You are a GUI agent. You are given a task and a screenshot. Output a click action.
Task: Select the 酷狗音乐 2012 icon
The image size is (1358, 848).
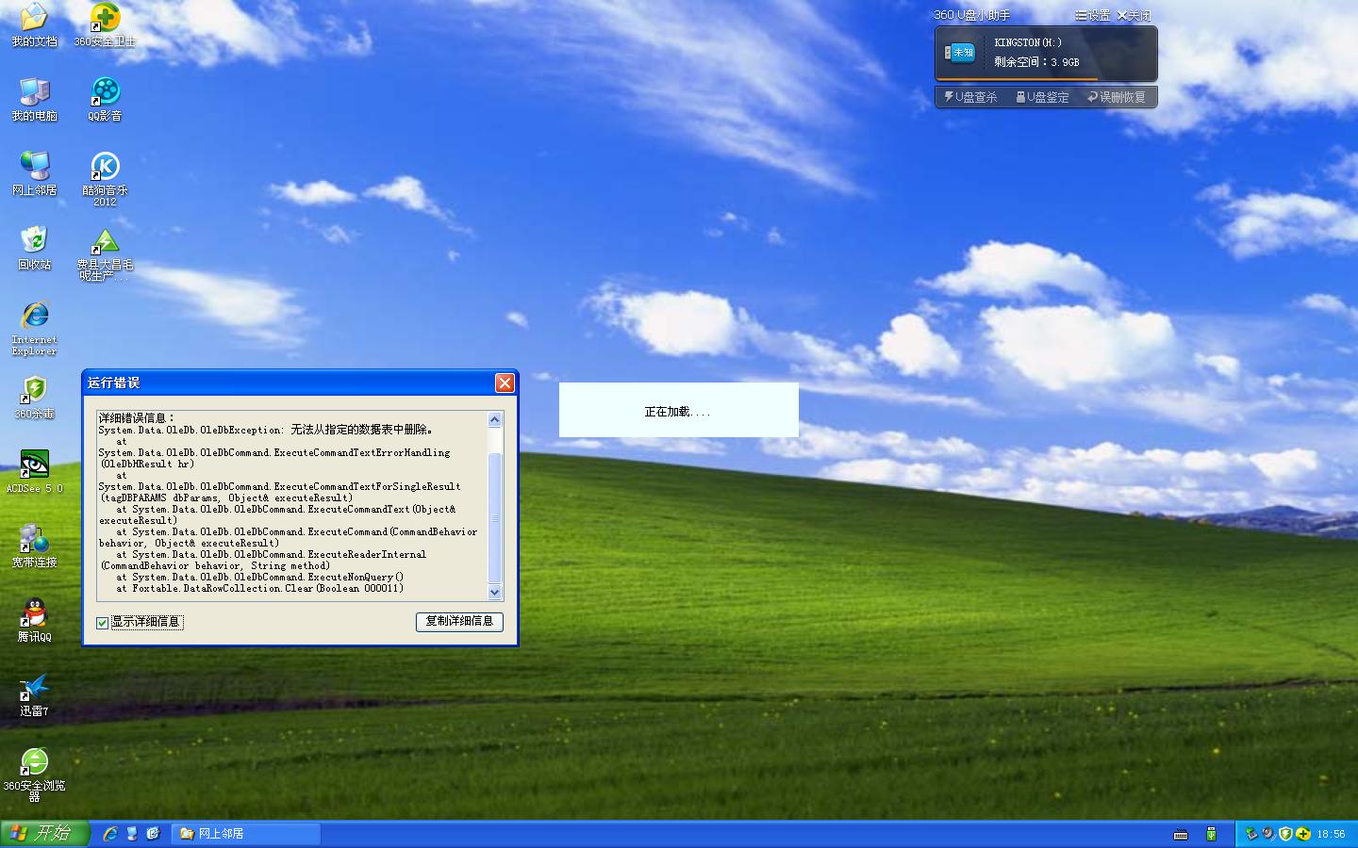pos(105,167)
